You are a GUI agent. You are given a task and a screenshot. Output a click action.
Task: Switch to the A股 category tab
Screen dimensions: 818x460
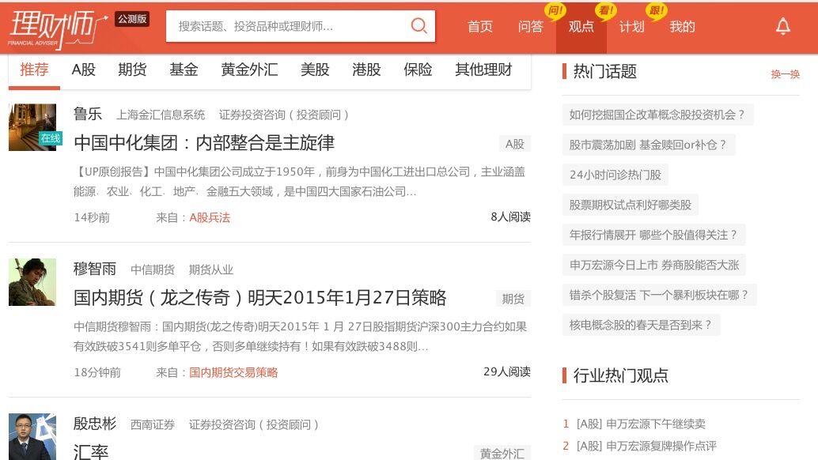[84, 70]
